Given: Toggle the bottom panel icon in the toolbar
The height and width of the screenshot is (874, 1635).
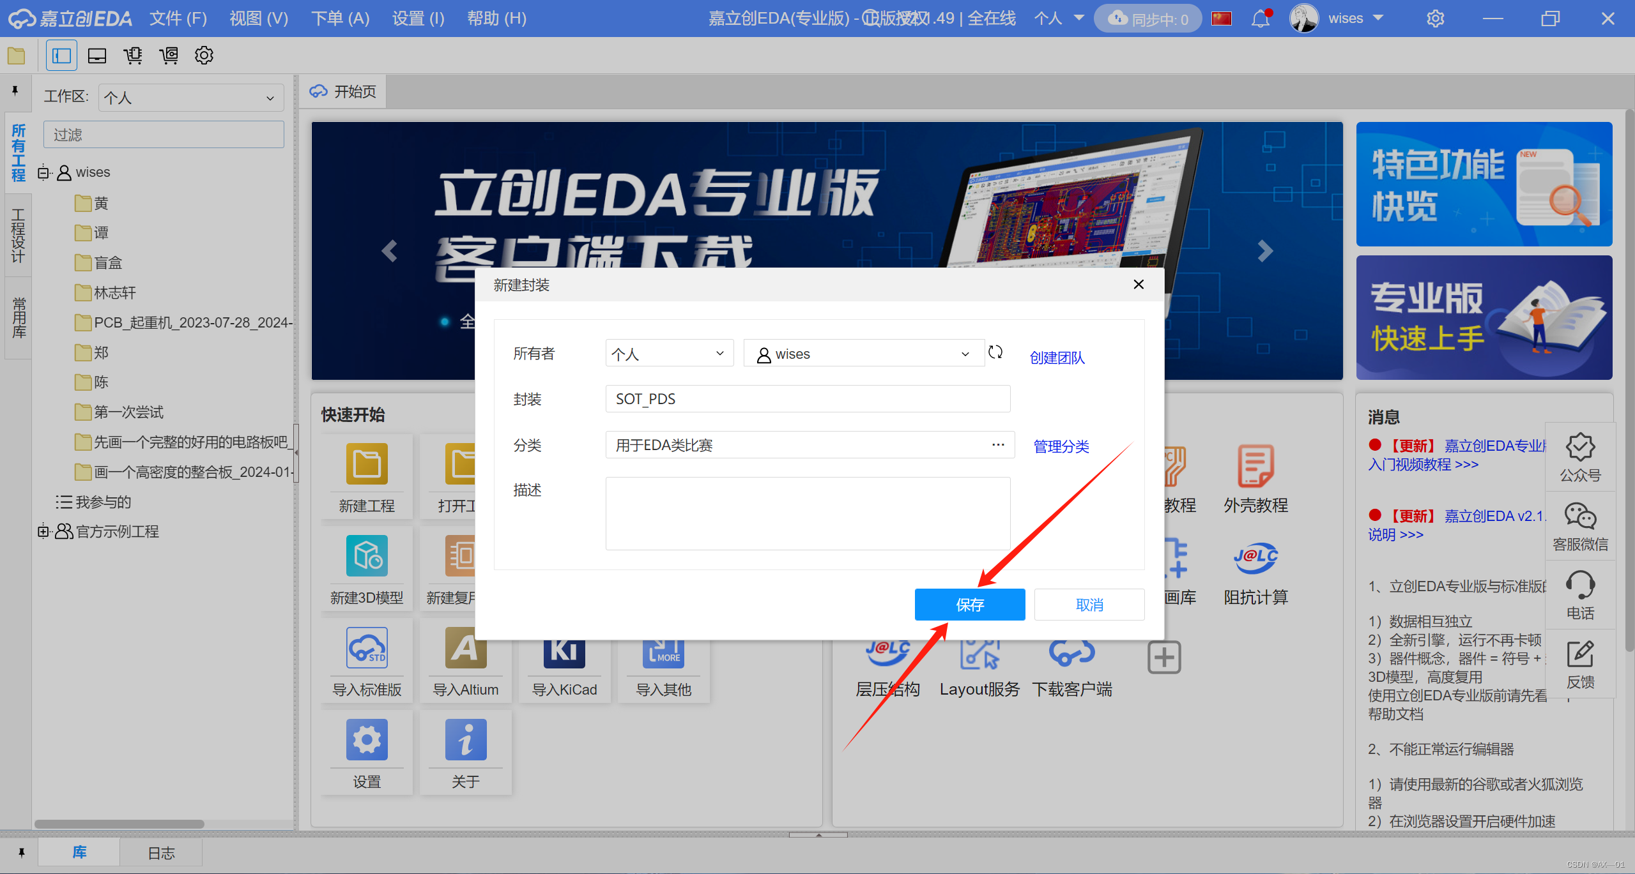Looking at the screenshot, I should click(97, 56).
